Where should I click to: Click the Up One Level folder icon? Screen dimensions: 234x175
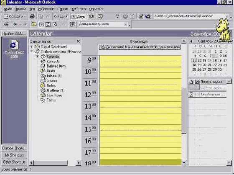pyautogui.click(x=34, y=24)
